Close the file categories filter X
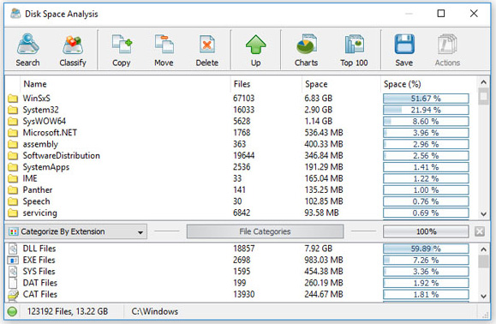This screenshot has width=496, height=324. click(x=480, y=231)
